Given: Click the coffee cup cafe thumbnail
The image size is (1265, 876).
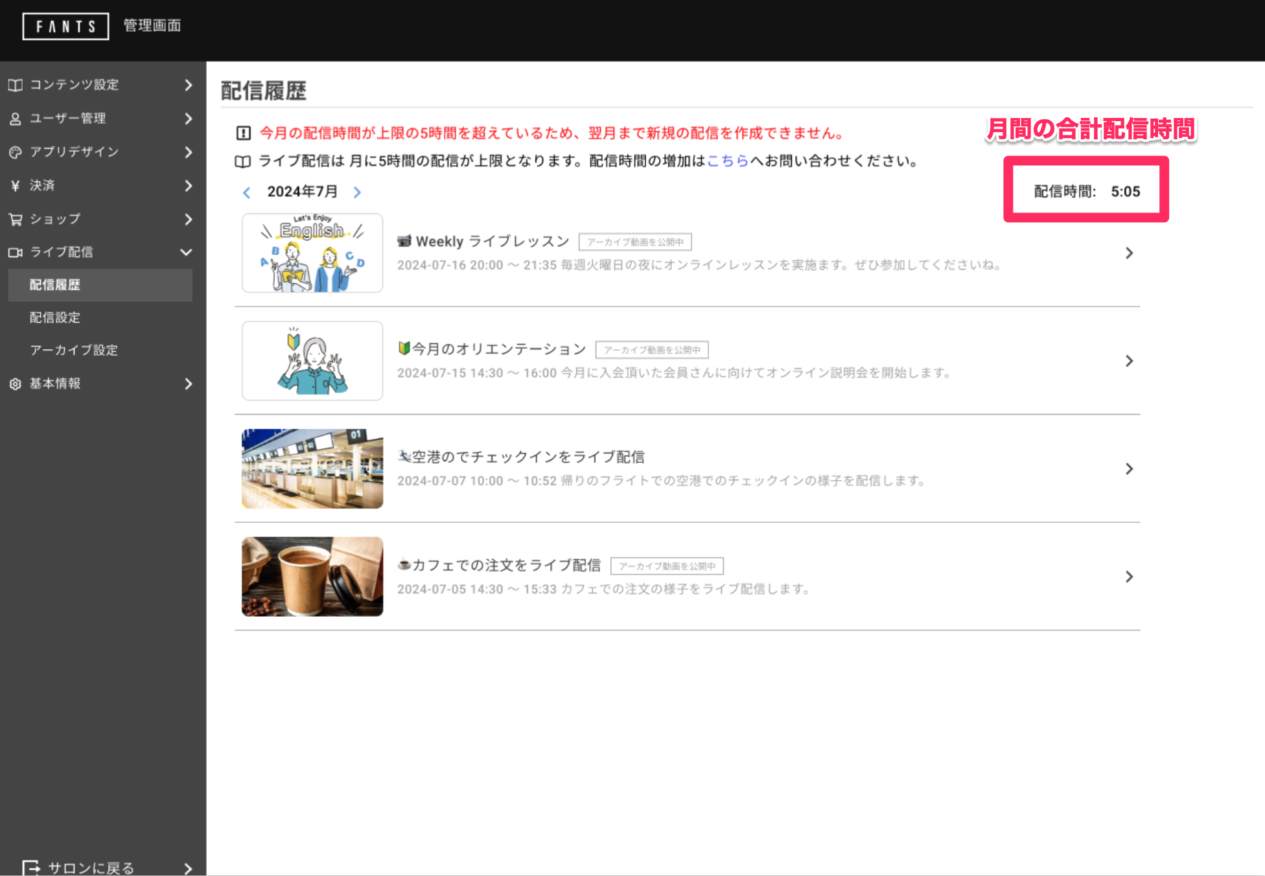Looking at the screenshot, I should (312, 577).
